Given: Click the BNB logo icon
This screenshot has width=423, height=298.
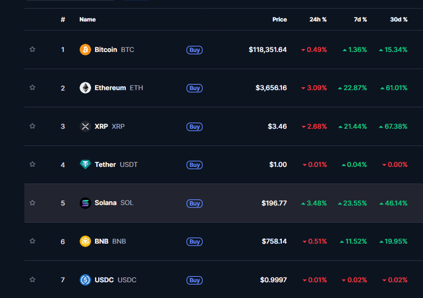Looking at the screenshot, I should point(85,241).
